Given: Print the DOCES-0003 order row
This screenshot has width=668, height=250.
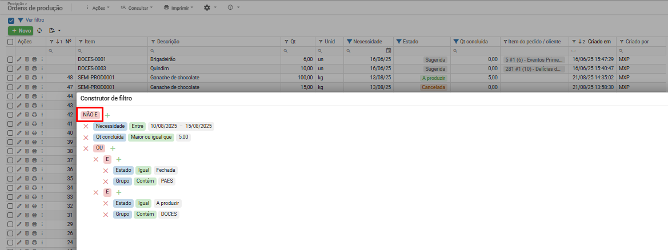Looking at the screenshot, I should [x=34, y=68].
